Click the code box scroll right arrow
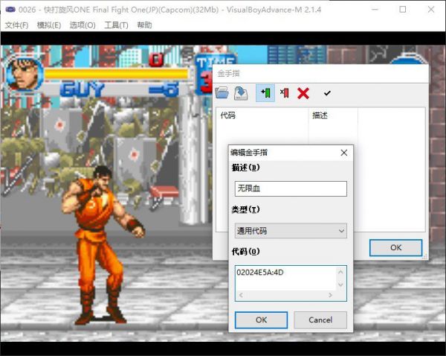The width and height of the screenshot is (446, 356). [330, 295]
